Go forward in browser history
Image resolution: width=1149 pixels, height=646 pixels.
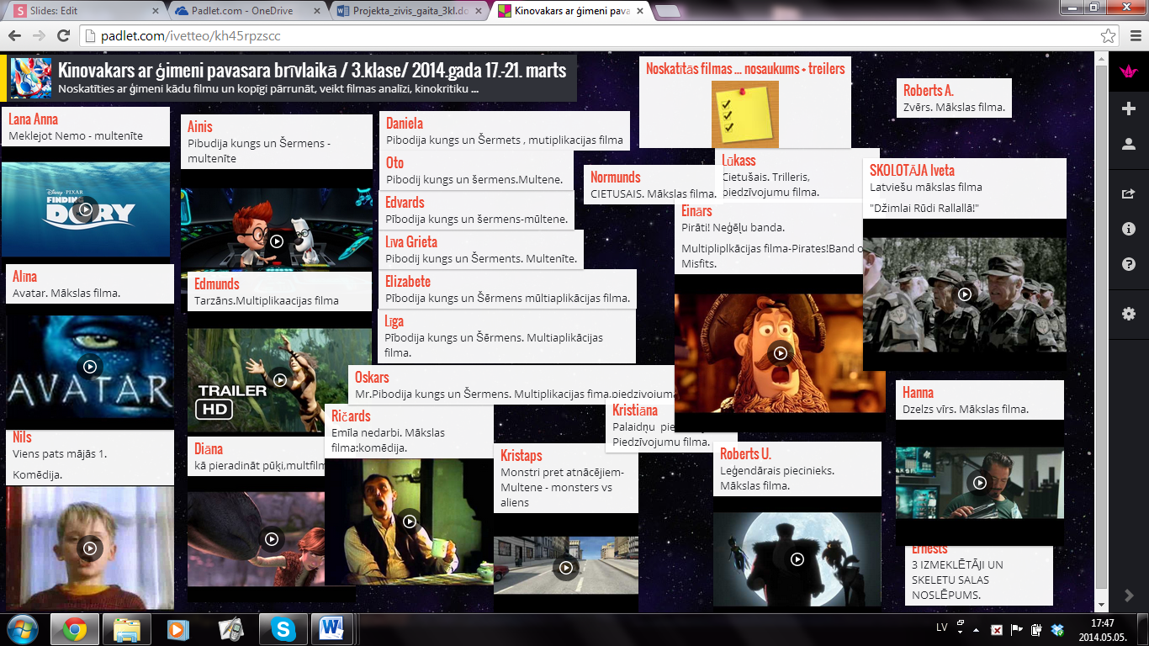39,35
